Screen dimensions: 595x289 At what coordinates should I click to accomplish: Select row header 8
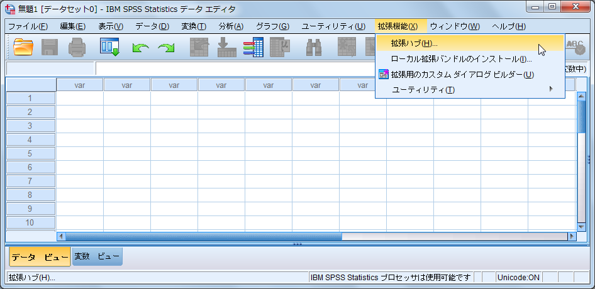31,195
